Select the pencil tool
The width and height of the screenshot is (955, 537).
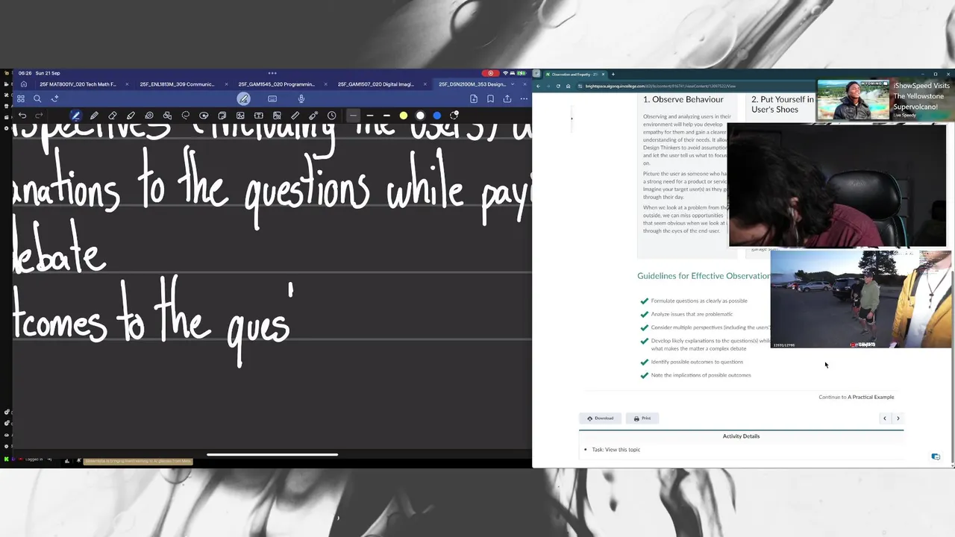point(94,116)
